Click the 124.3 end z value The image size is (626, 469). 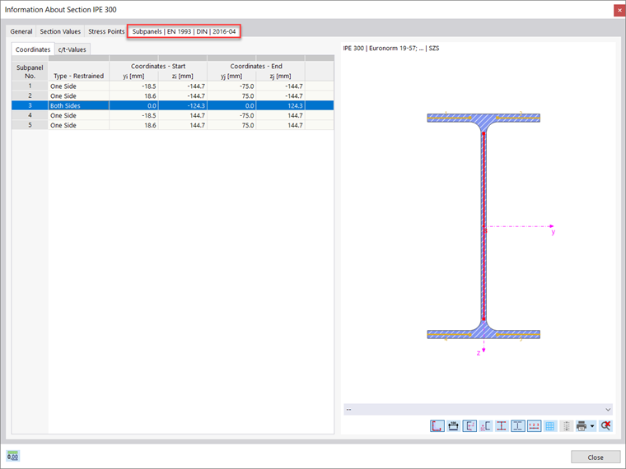281,105
